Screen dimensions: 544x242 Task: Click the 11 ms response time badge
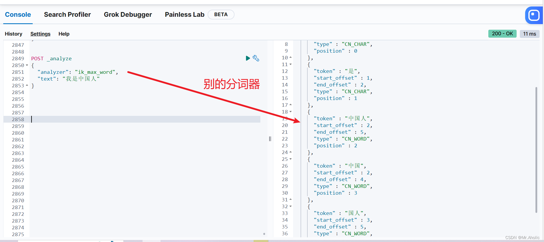pos(530,34)
